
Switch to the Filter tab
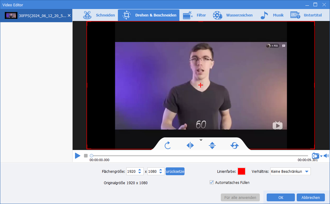(x=194, y=15)
